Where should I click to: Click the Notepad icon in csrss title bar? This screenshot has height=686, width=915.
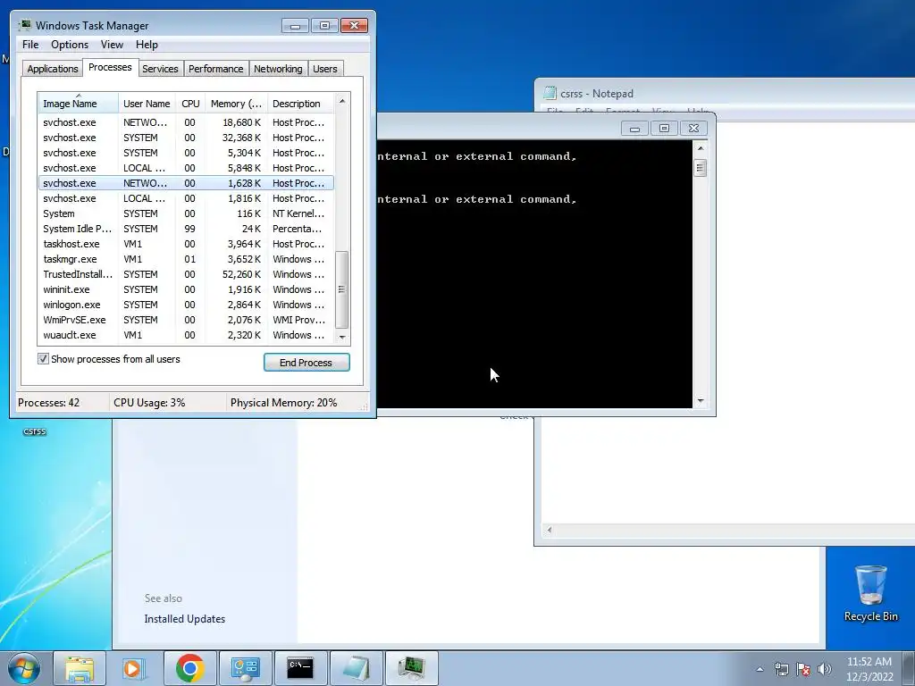point(550,93)
